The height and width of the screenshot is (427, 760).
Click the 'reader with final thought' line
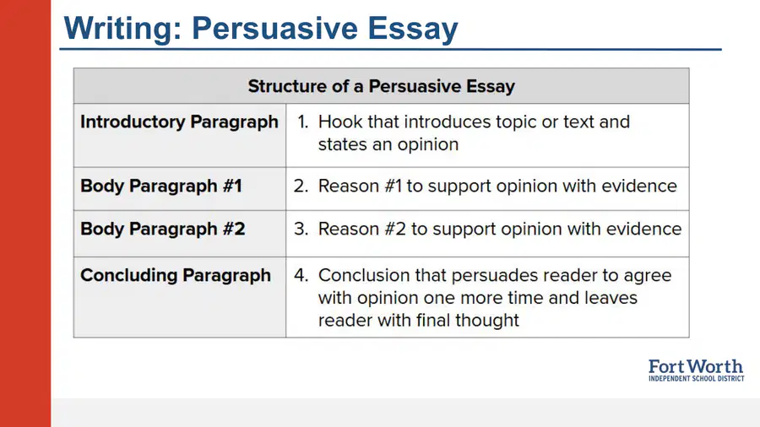(418, 320)
